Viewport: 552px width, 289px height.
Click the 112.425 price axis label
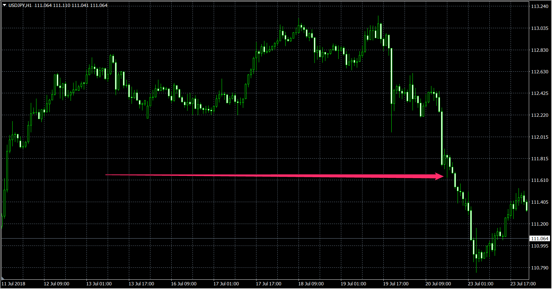pyautogui.click(x=540, y=93)
